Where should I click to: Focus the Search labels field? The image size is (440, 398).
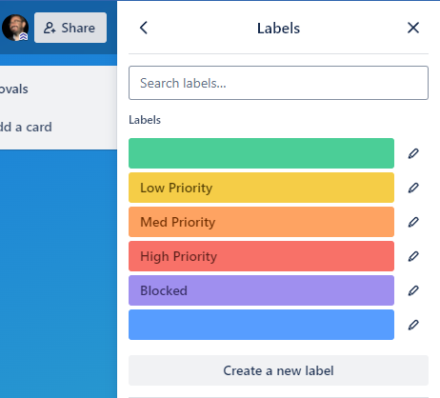click(x=278, y=83)
